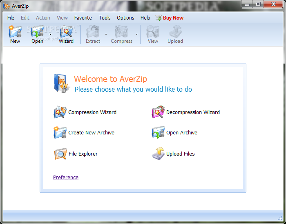Click the Decompression Wizard icon
Screen dimensions: 286x224
point(158,112)
